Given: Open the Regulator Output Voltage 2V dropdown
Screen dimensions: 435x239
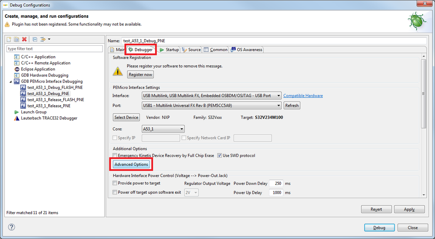Looking at the screenshot, I should tap(191, 192).
